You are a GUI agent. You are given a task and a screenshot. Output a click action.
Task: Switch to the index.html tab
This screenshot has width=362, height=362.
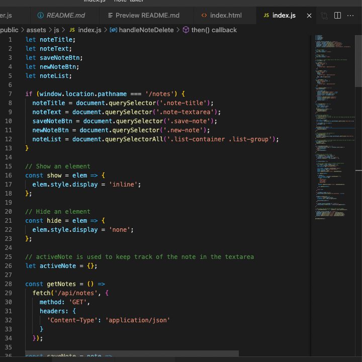click(225, 16)
